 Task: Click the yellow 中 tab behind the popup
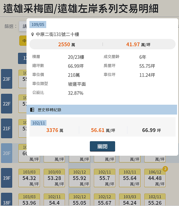[x=23, y=40]
